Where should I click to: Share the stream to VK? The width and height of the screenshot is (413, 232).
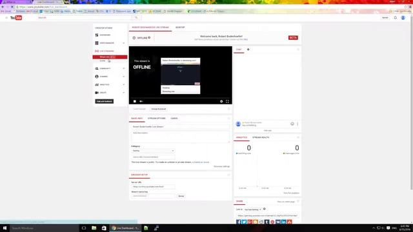tap(278, 222)
